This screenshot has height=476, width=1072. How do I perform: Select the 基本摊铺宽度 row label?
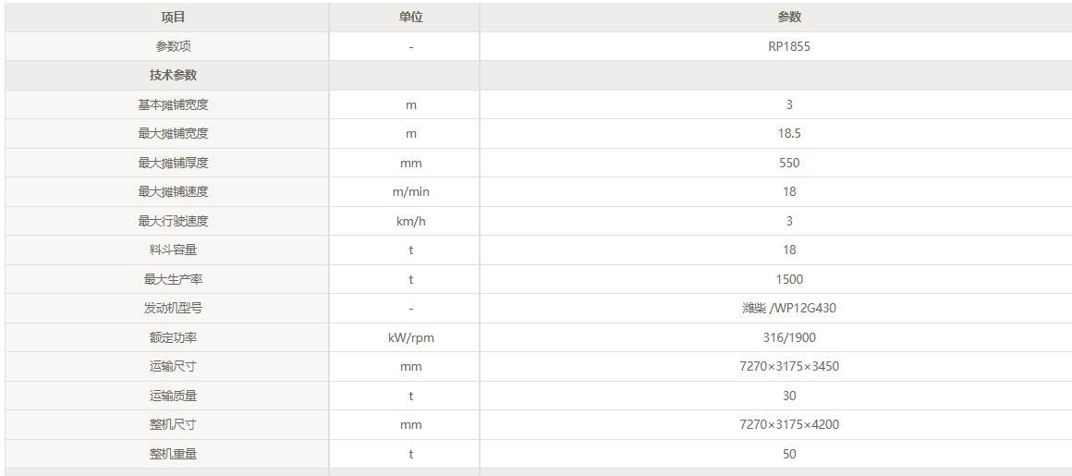click(173, 104)
